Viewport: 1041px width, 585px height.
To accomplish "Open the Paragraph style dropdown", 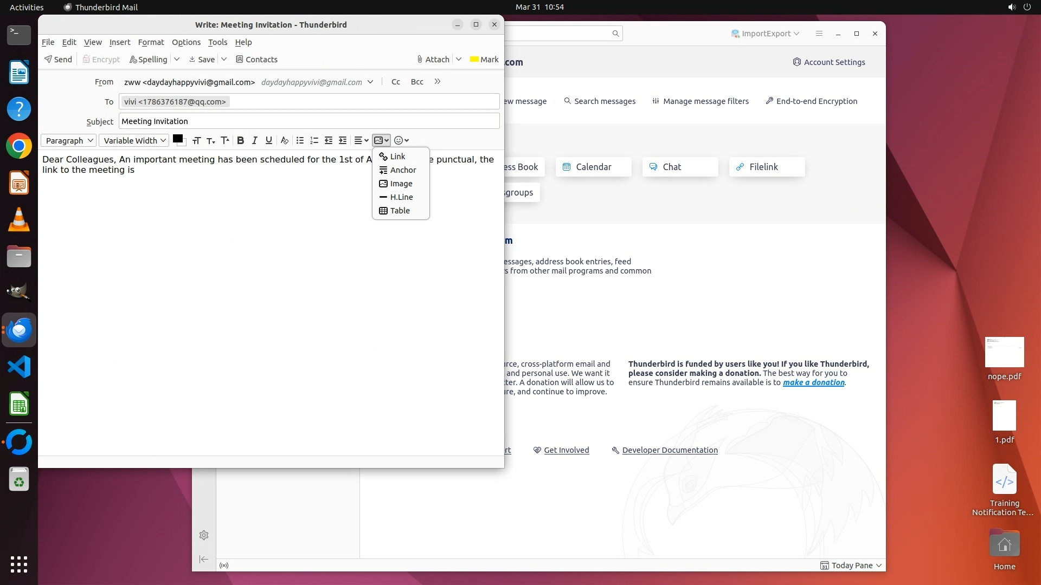I will [x=69, y=140].
